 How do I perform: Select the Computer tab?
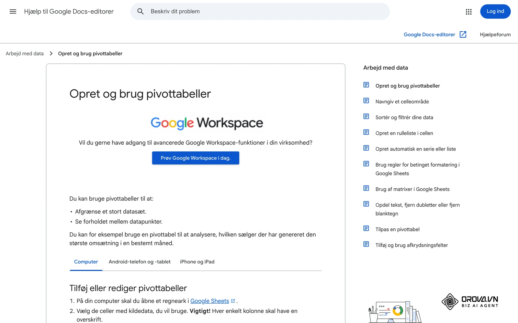point(86,262)
